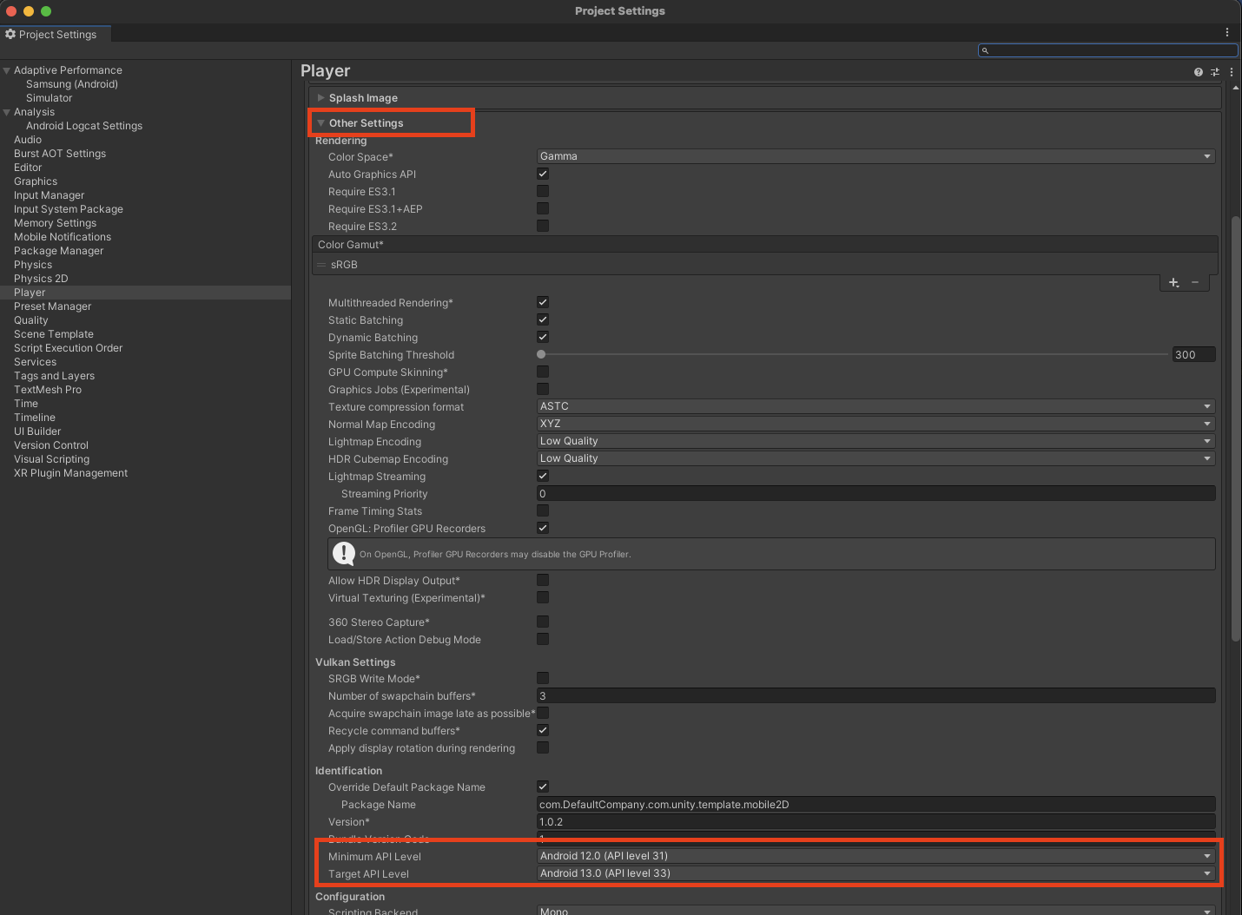Open Input Manager settings category
Screen dimensions: 1242x915
[x=50, y=195]
